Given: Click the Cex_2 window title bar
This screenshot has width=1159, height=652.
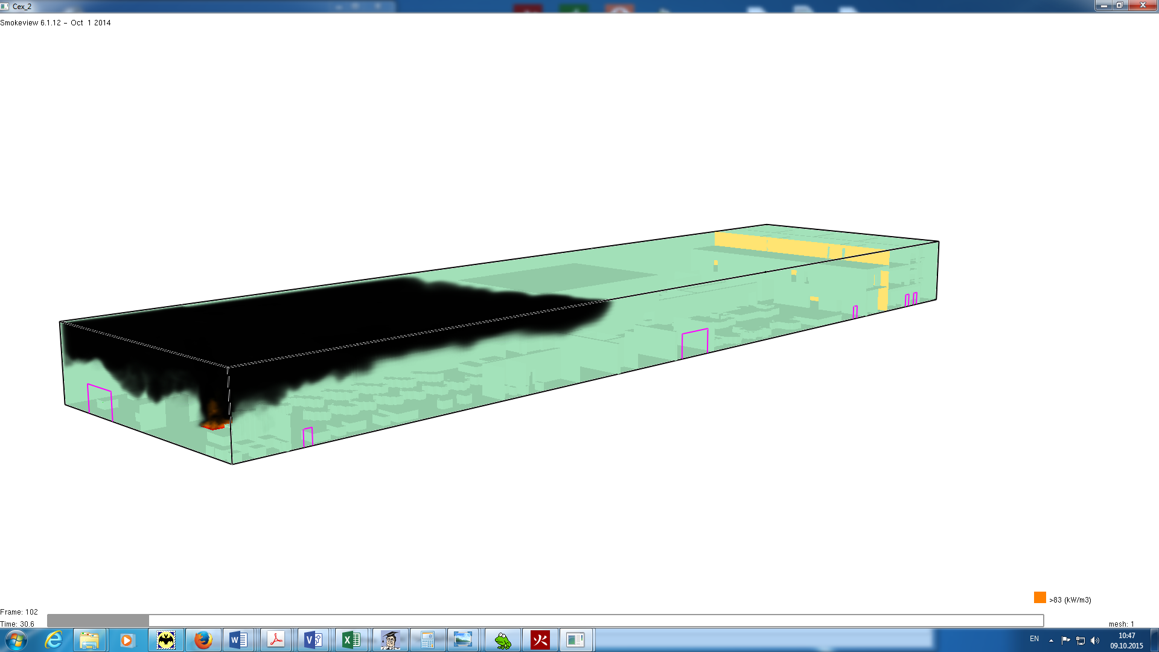Looking at the screenshot, I should coord(543,6).
